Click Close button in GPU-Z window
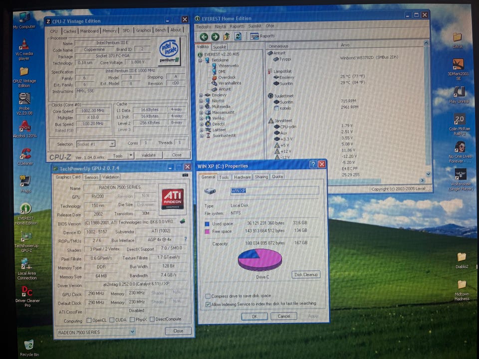The width and height of the screenshot is (479, 359). click(178, 331)
